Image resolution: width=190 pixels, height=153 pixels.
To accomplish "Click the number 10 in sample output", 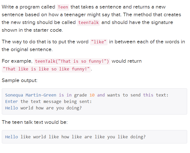I will pyautogui.click(x=92, y=95).
